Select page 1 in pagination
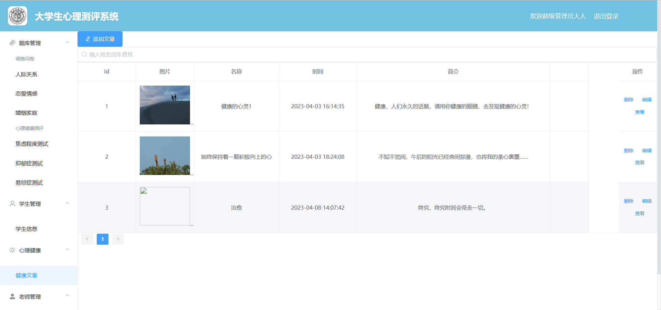 (103, 239)
